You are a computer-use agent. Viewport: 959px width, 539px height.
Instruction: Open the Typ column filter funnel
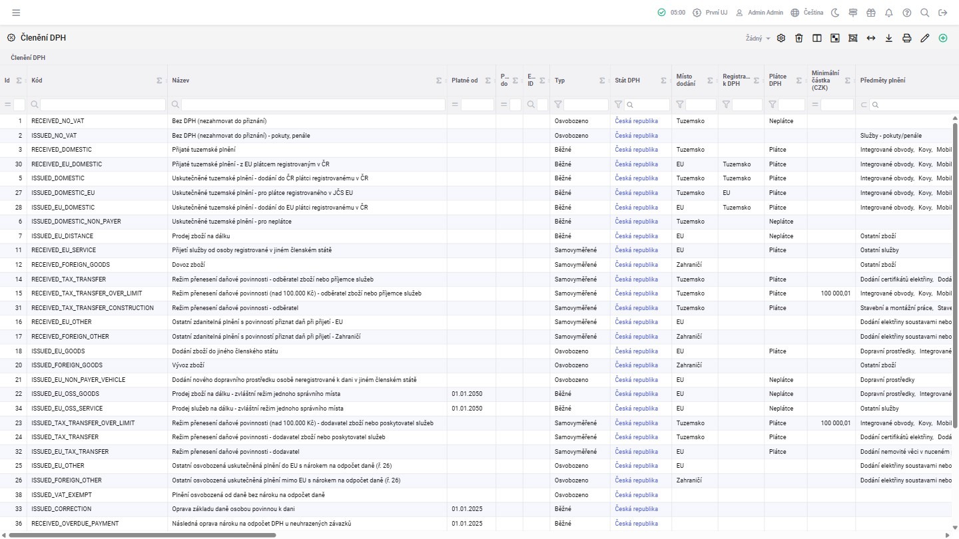click(x=558, y=104)
